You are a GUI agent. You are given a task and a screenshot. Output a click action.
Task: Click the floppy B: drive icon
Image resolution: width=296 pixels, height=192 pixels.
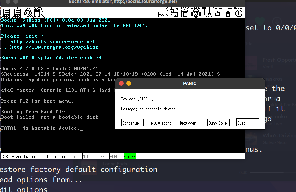point(18,12)
